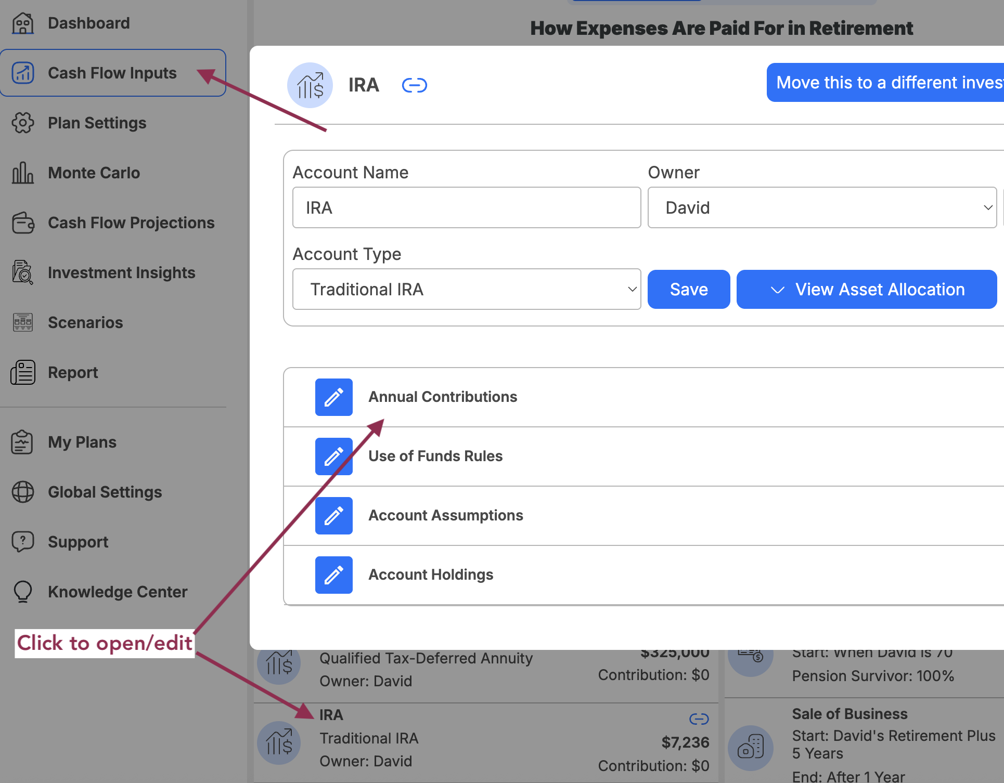
Task: Edit Account Holdings via pencil icon
Action: click(333, 575)
